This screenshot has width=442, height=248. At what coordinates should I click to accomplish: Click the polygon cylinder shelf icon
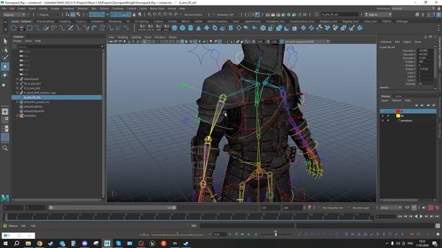click(x=191, y=28)
